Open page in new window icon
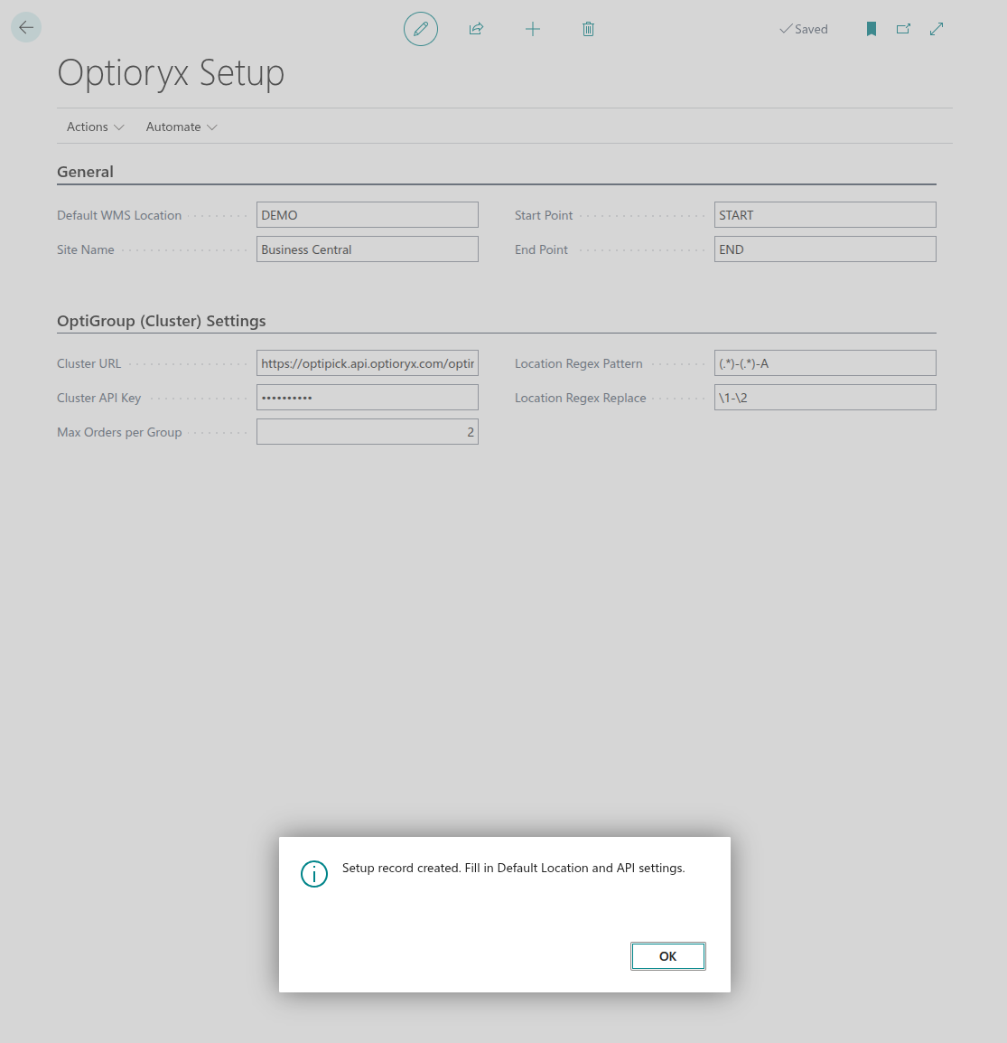1007x1043 pixels. [903, 29]
